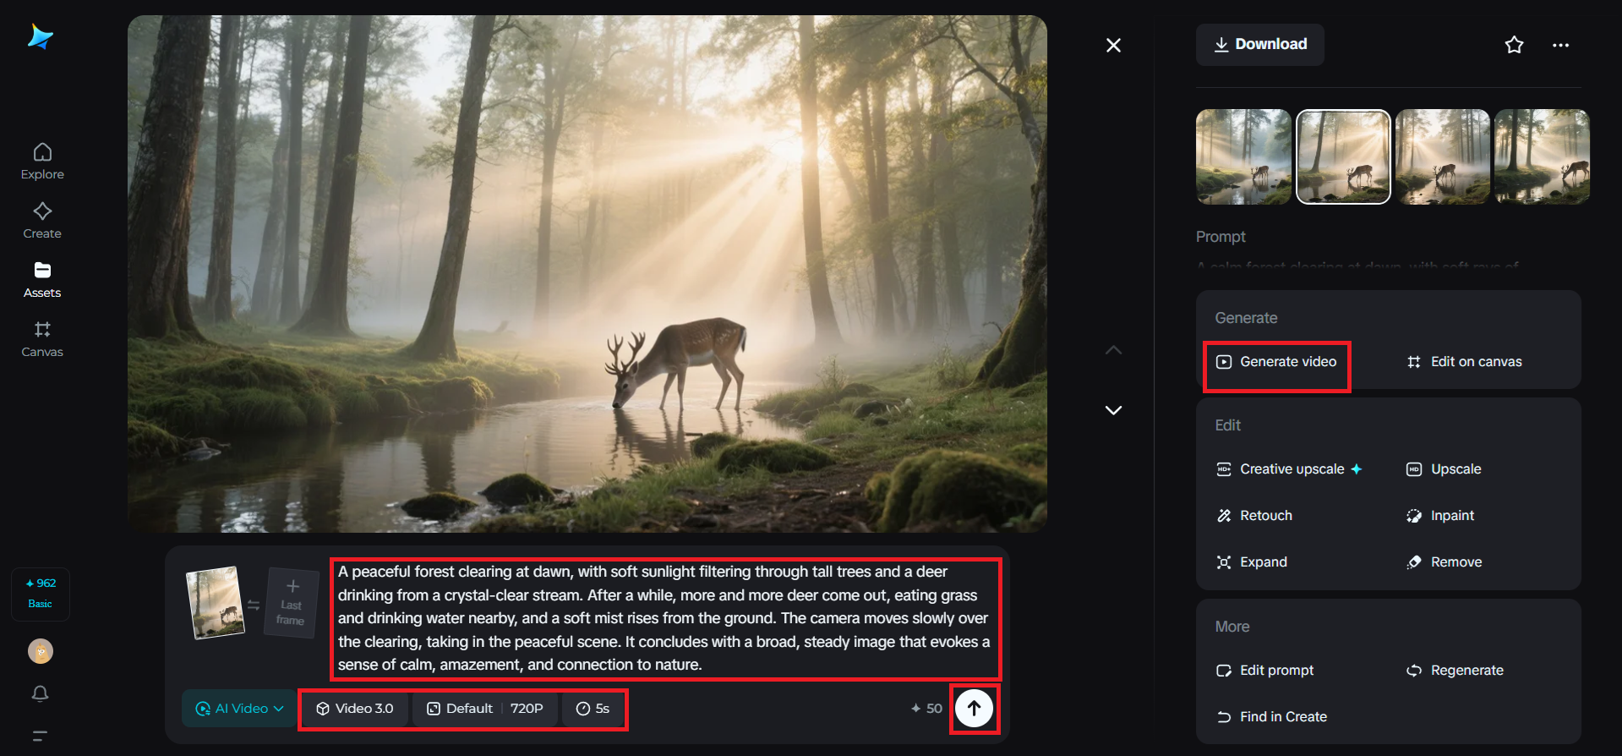Go to previous image with up chevron
The width and height of the screenshot is (1622, 756).
pyautogui.click(x=1113, y=350)
